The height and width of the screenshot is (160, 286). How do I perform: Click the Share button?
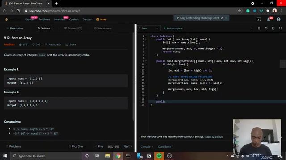point(71,44)
